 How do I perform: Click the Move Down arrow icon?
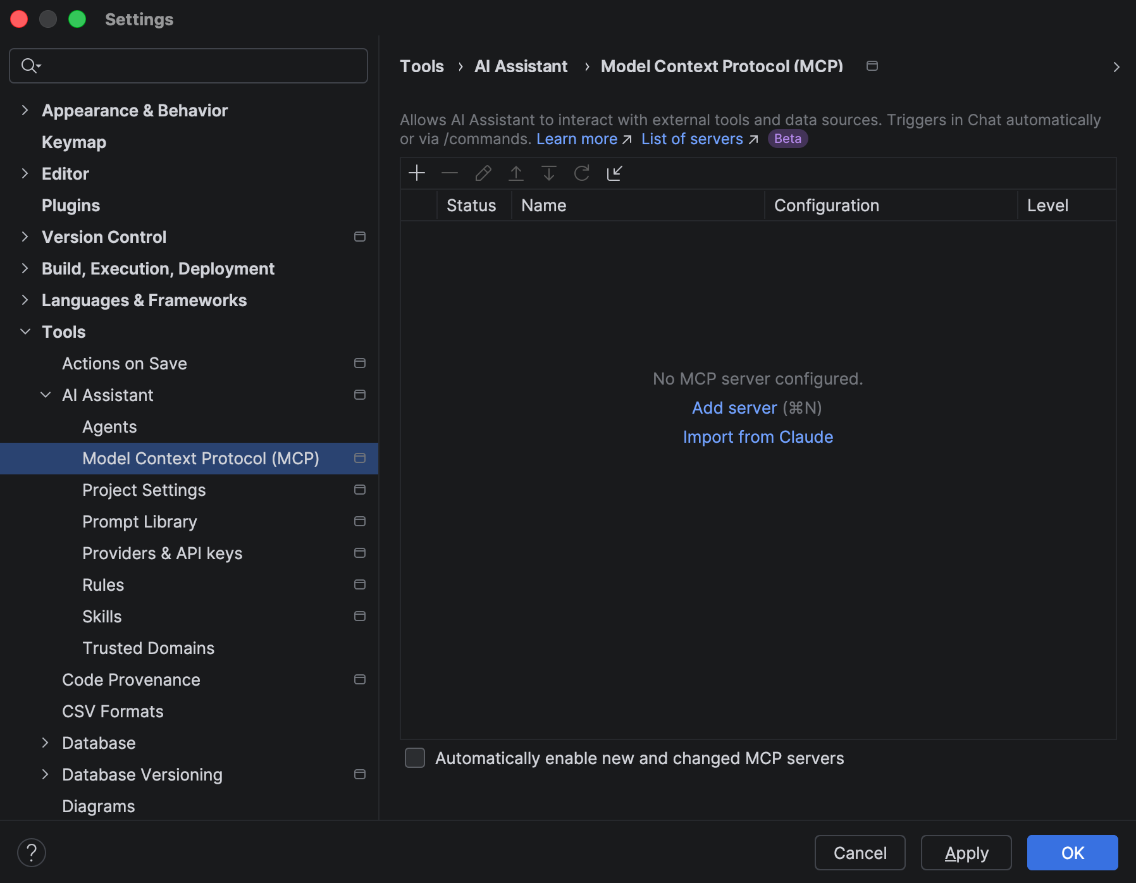tap(549, 173)
